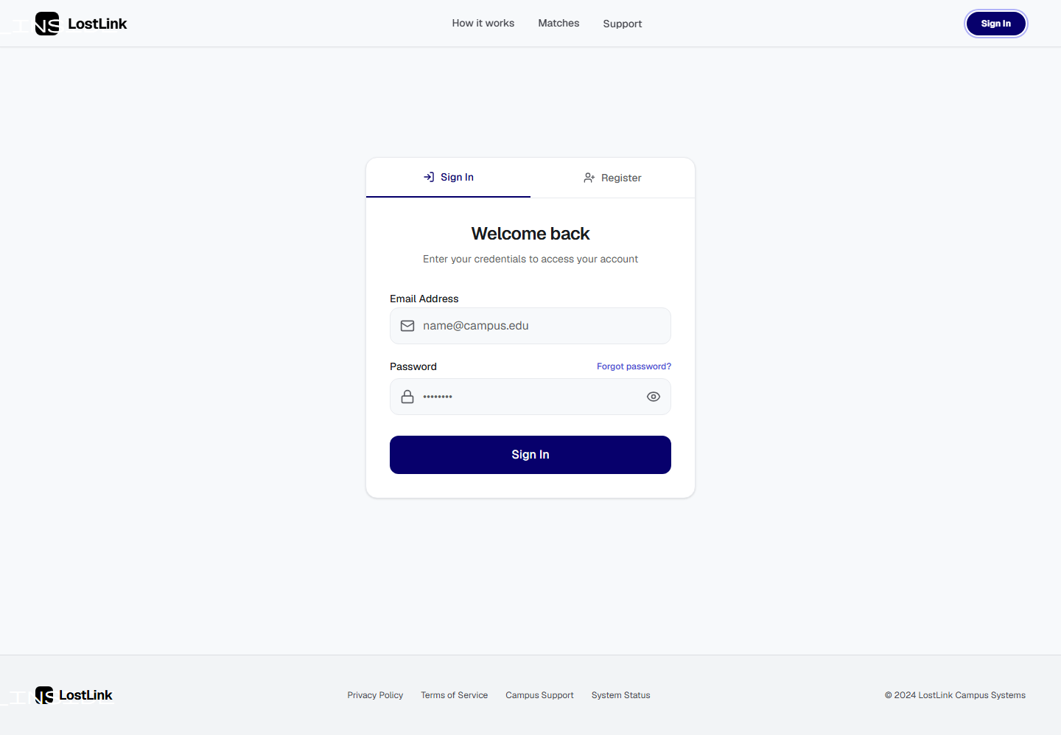Image resolution: width=1061 pixels, height=735 pixels.
Task: Click the header Sign In button
Action: (996, 24)
